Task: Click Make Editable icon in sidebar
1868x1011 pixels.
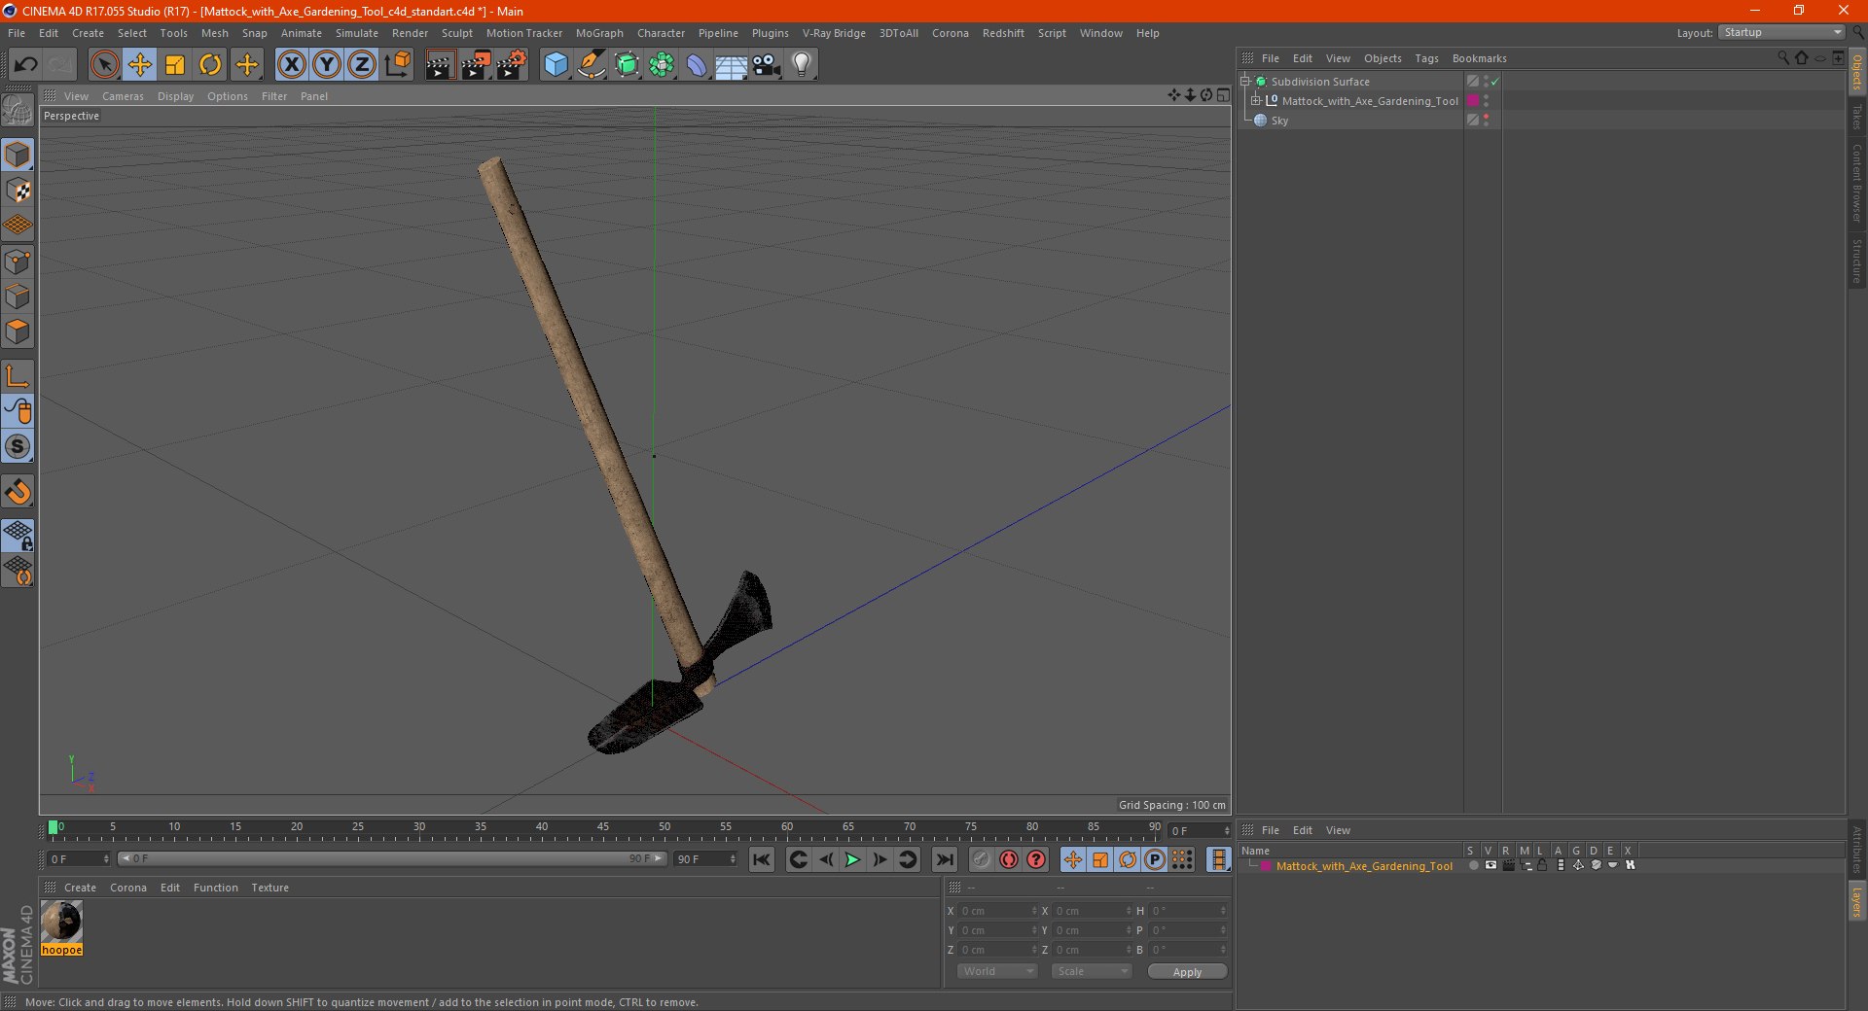Action: (18, 111)
